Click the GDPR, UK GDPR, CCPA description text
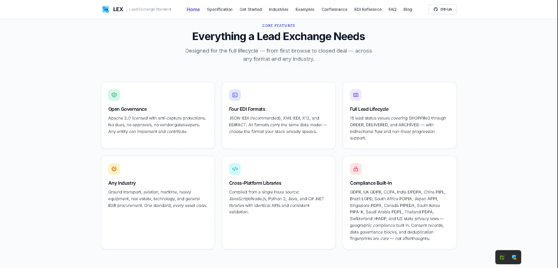The width and height of the screenshot is (558, 268). [x=398, y=215]
